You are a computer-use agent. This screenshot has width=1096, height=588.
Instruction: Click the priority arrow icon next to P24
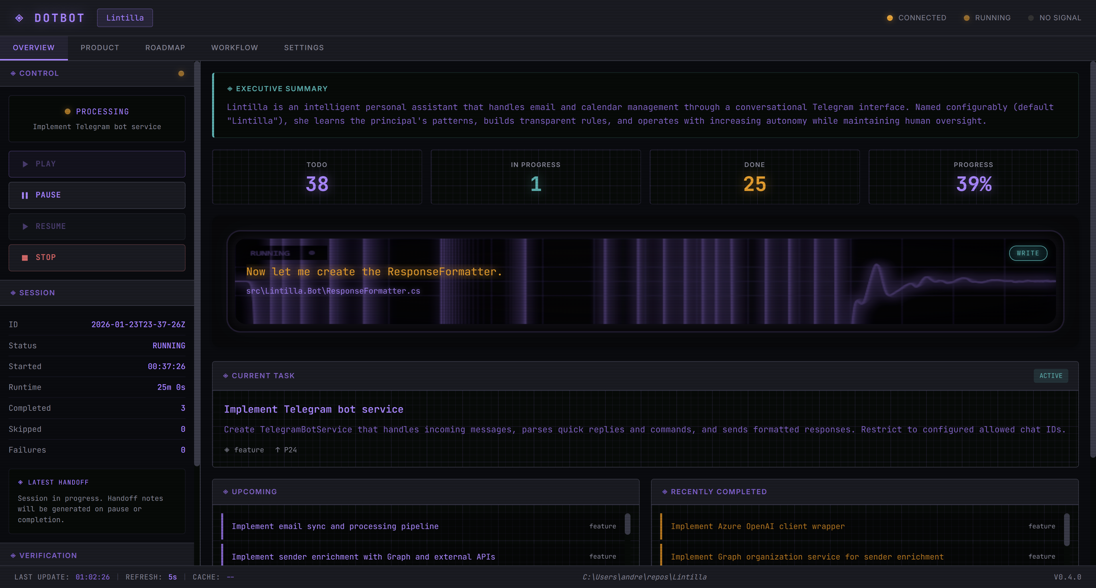[x=278, y=449]
